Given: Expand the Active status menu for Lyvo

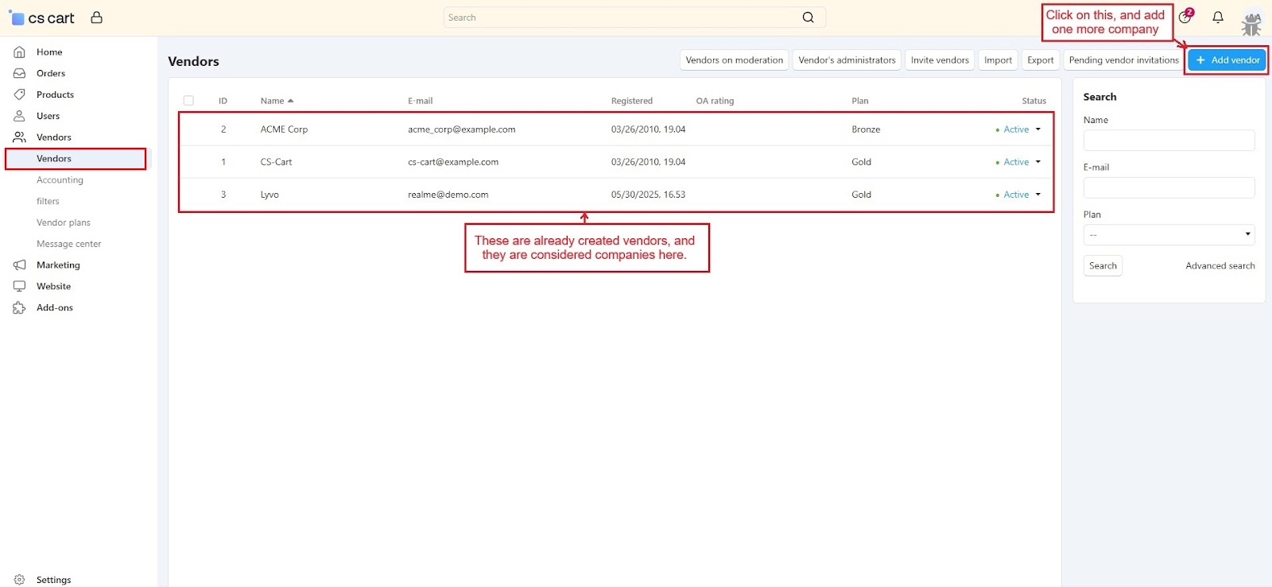Looking at the screenshot, I should click(1037, 195).
